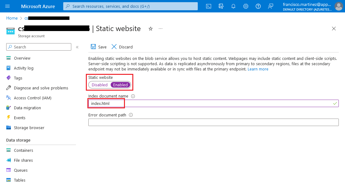Follow the Learn more link
This screenshot has width=345, height=185.
(x=258, y=69)
